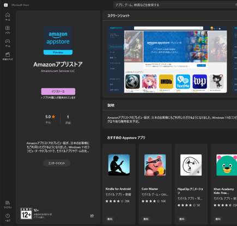Click the app search box

pos(175,5)
